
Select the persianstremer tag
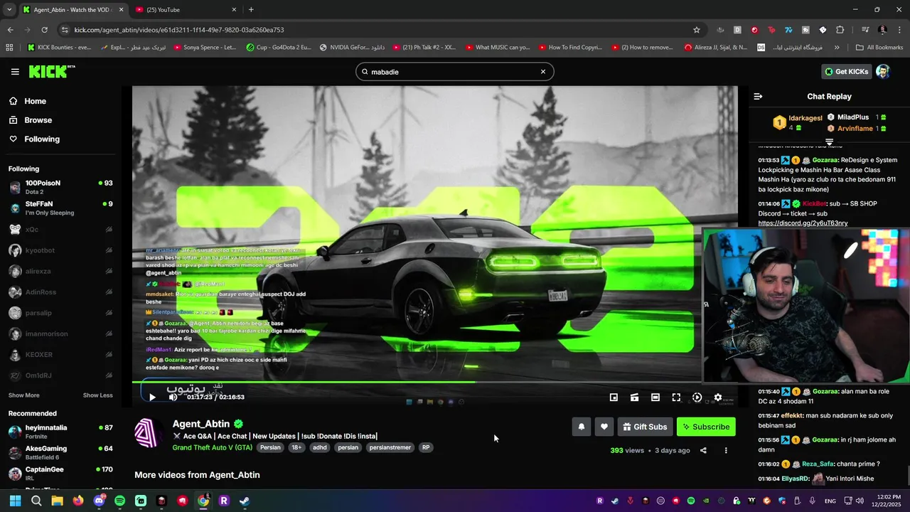(x=390, y=447)
